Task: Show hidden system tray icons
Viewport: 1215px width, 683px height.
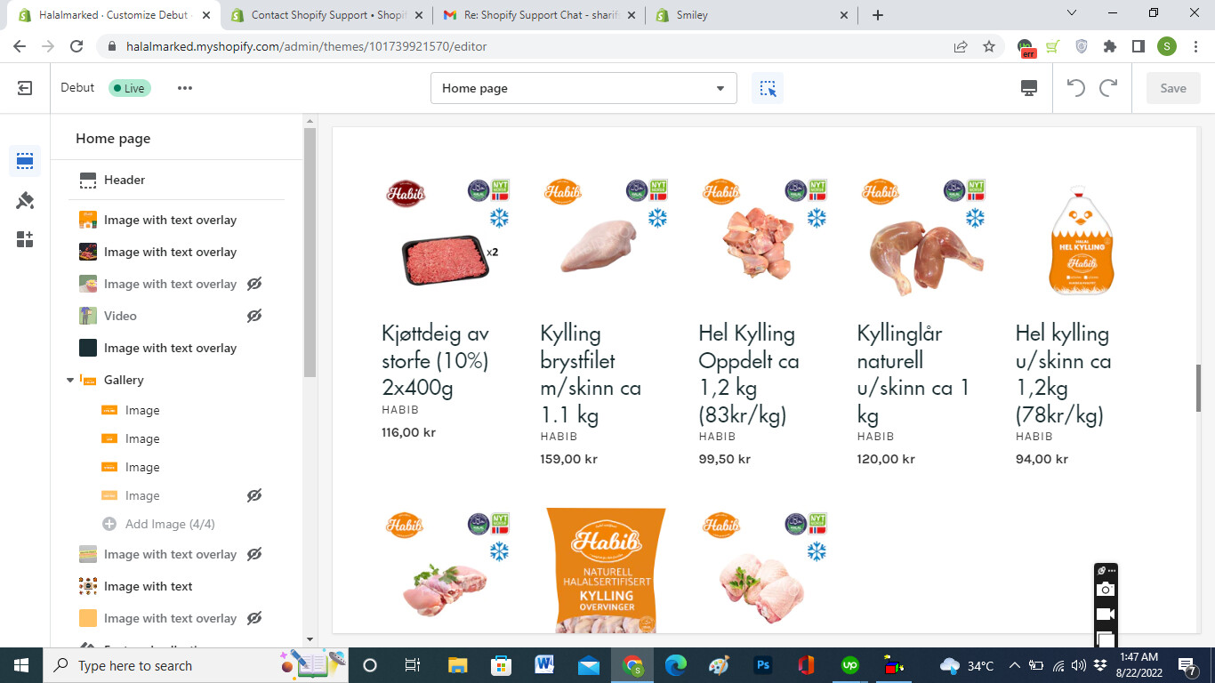Action: coord(1014,665)
